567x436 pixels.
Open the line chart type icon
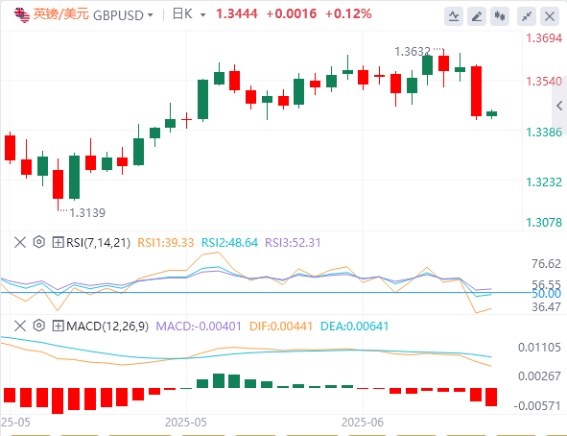point(454,16)
